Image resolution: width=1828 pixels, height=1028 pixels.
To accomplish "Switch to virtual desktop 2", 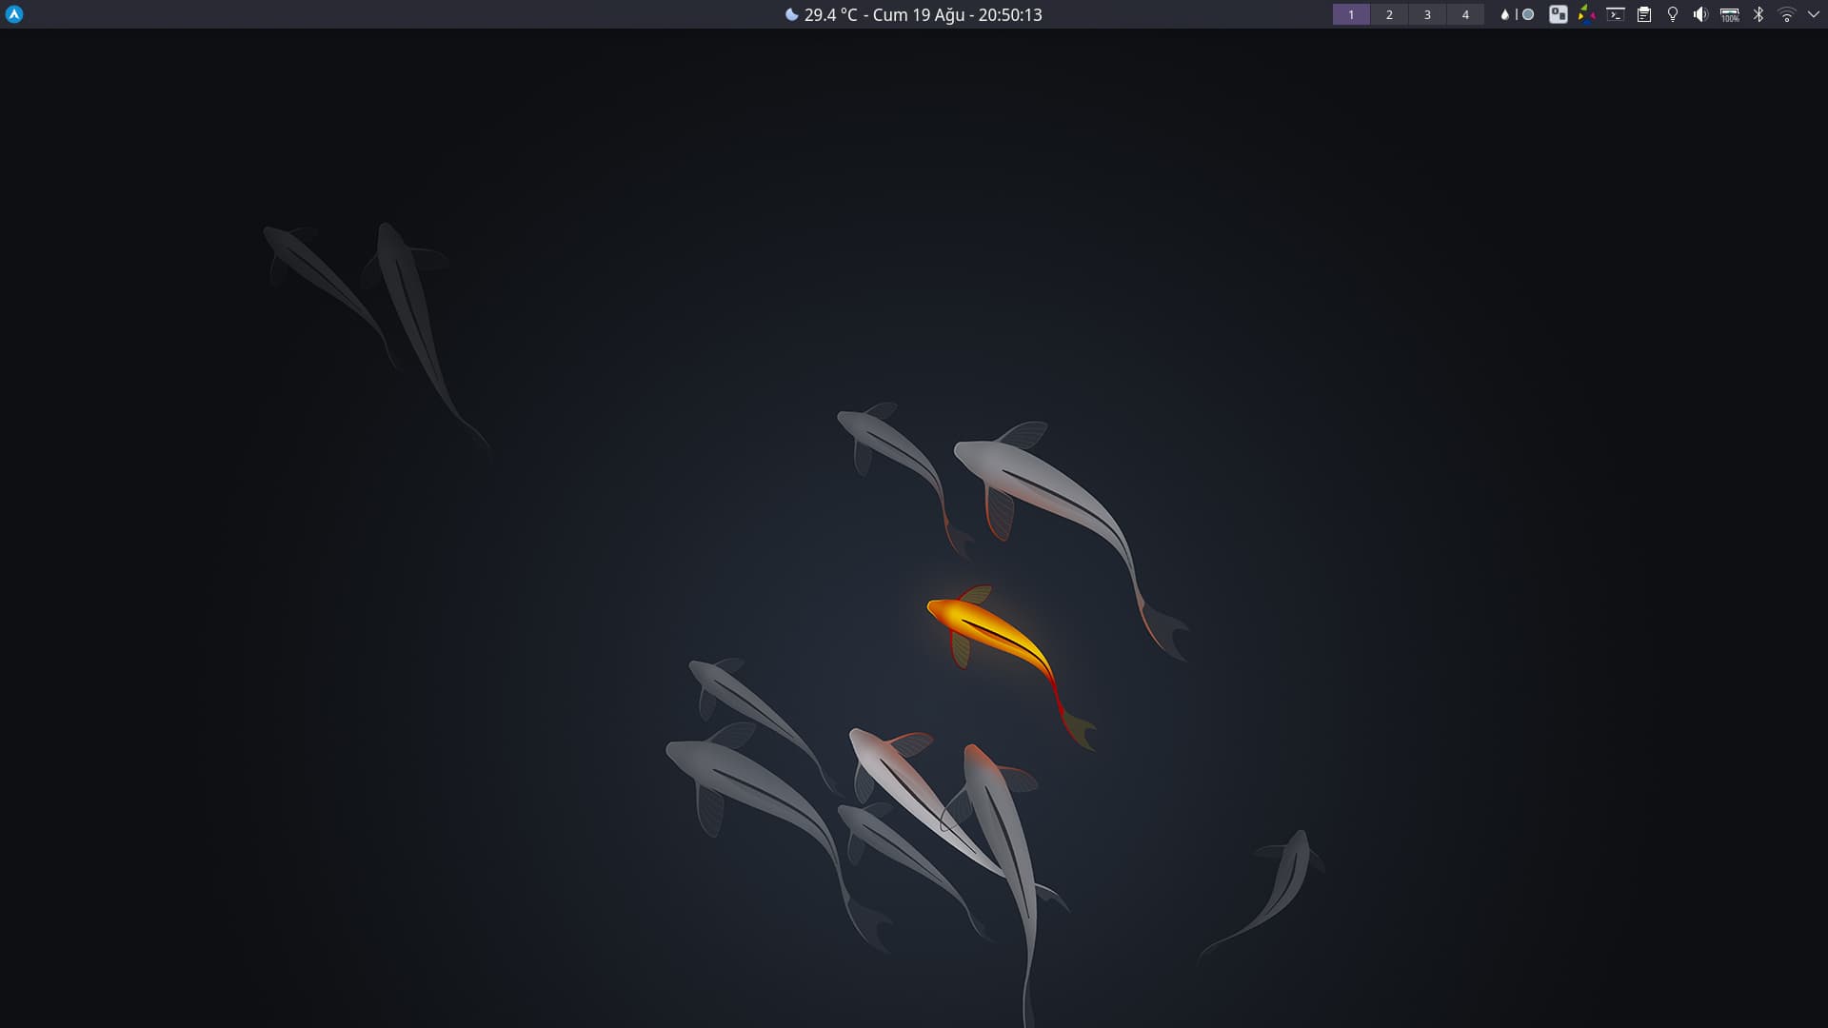I will click(x=1389, y=14).
